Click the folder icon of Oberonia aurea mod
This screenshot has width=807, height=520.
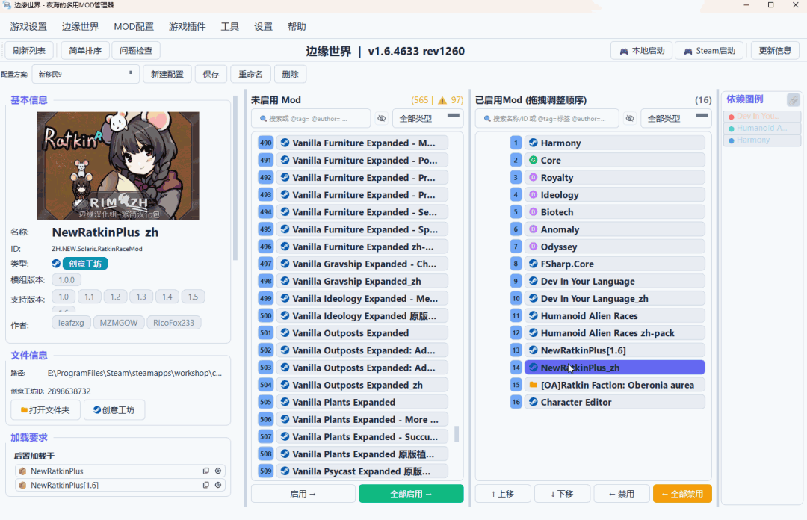534,385
